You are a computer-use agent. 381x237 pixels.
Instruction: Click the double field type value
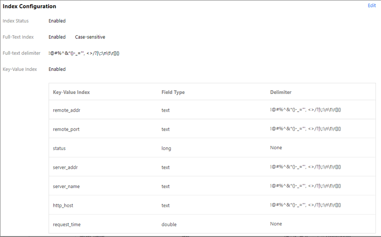[x=169, y=225]
